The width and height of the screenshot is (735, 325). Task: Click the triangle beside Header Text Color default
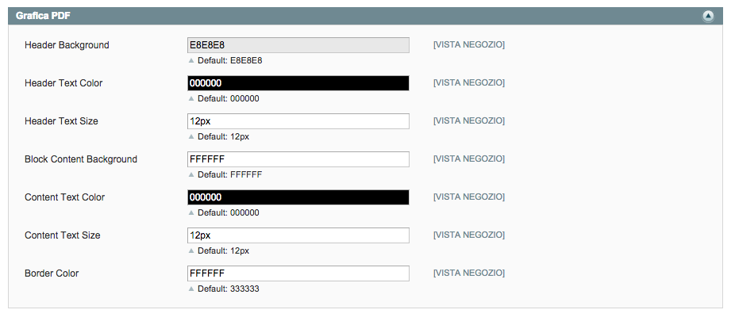point(190,98)
